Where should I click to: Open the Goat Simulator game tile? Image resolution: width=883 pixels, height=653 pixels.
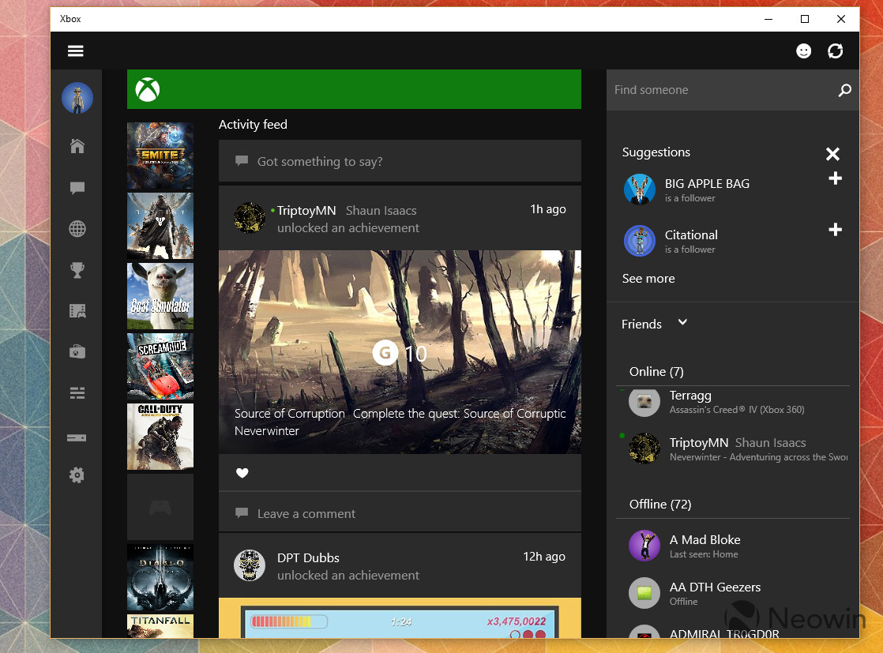point(160,296)
